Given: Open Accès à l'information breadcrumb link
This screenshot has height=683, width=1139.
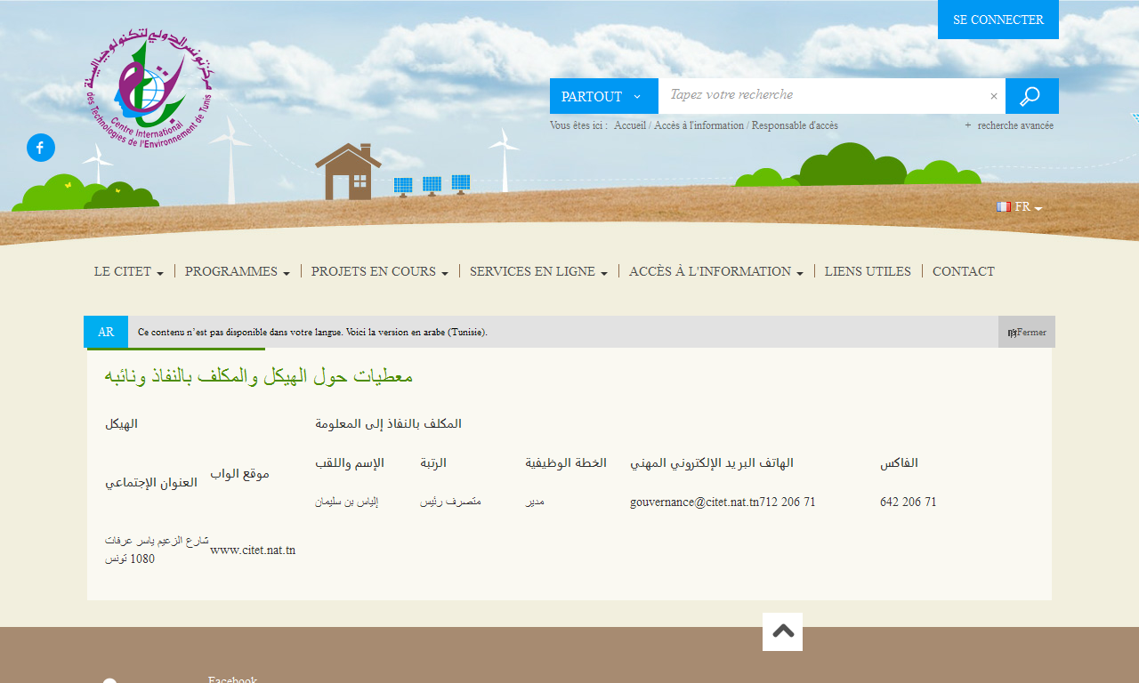Looking at the screenshot, I should [x=699, y=125].
